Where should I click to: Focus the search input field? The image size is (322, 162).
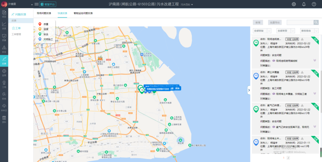click(300, 23)
